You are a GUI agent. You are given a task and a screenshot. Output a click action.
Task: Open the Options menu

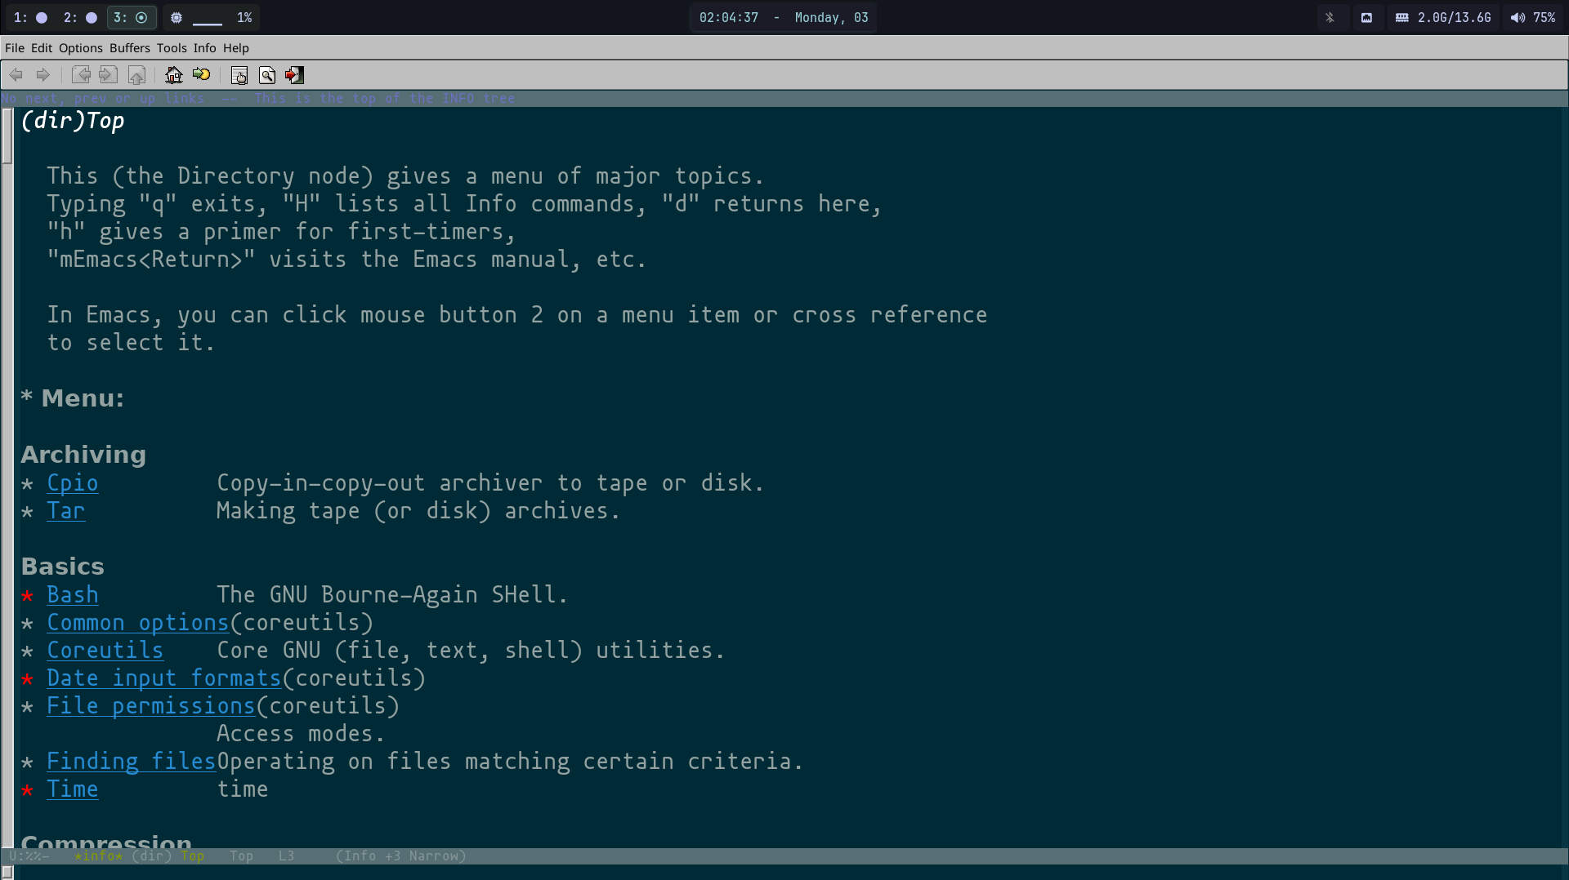(80, 48)
